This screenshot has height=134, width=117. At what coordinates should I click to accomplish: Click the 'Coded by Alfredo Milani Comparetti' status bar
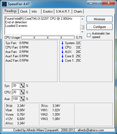58,130
